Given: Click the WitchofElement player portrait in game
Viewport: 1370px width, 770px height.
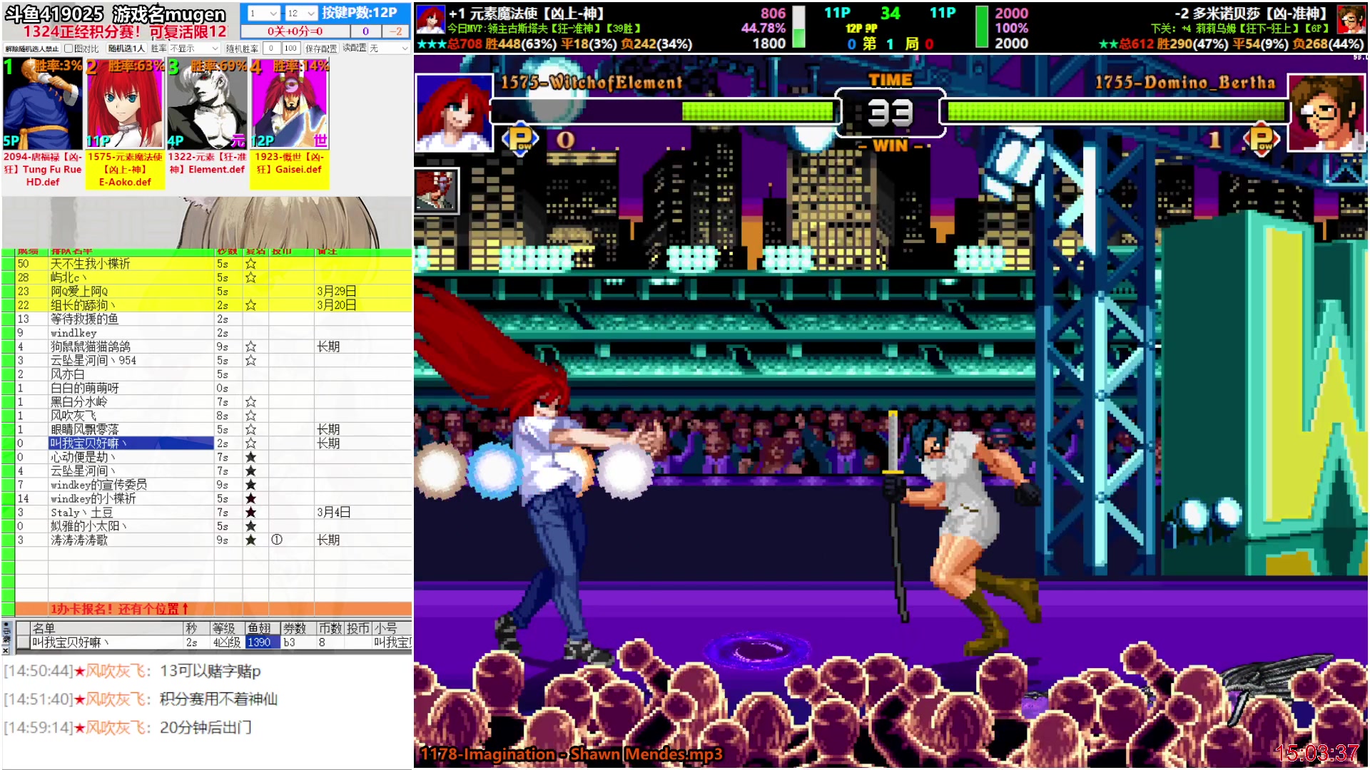Looking at the screenshot, I should pyautogui.click(x=453, y=113).
